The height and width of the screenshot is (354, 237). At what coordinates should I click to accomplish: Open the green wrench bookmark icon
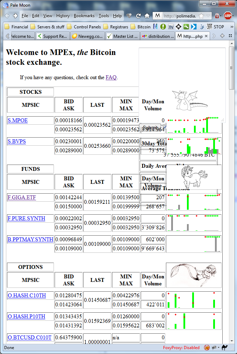[x=186, y=27]
